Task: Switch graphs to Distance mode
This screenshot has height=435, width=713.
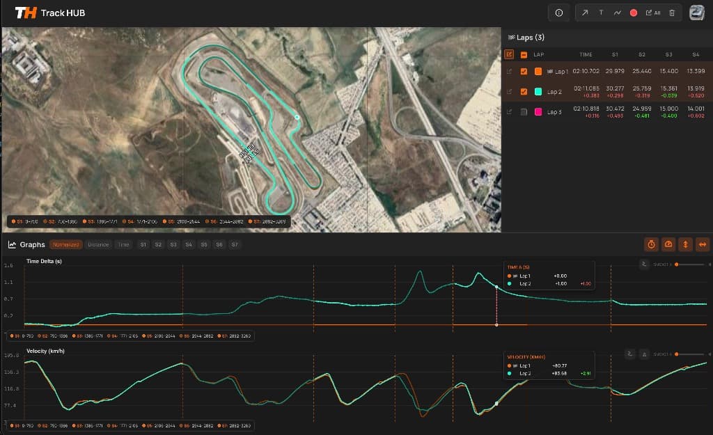Action: [98, 245]
